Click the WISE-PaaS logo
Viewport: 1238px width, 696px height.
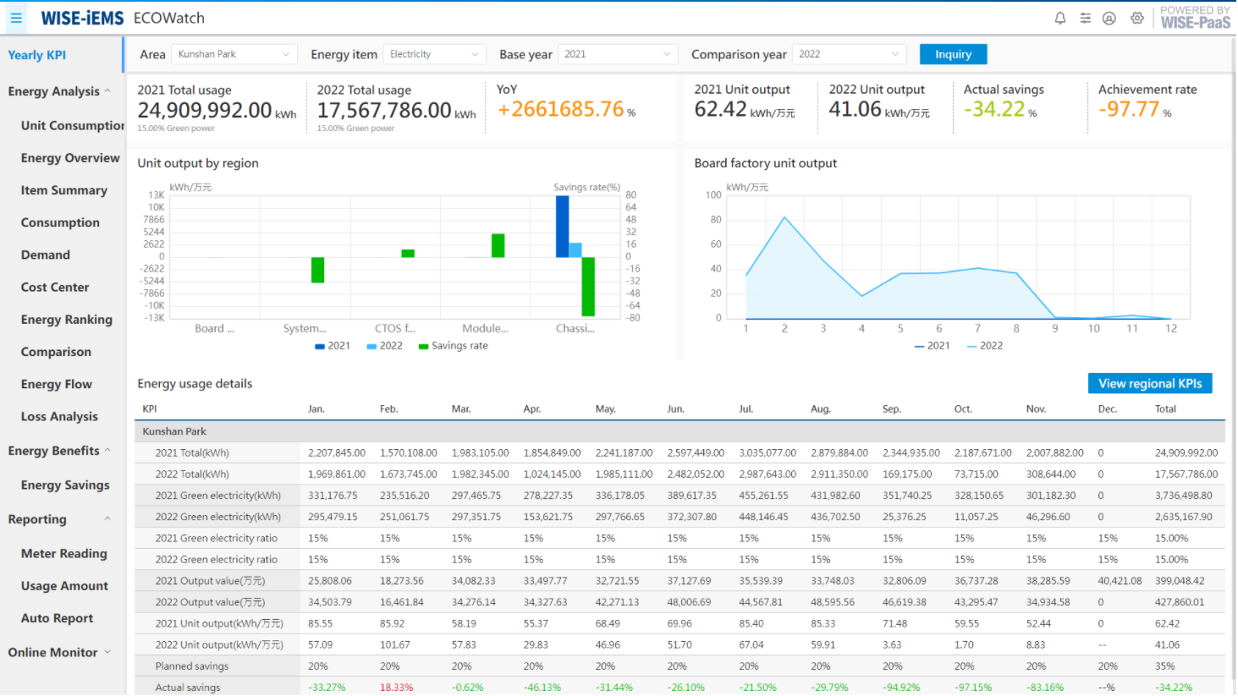(x=1195, y=18)
